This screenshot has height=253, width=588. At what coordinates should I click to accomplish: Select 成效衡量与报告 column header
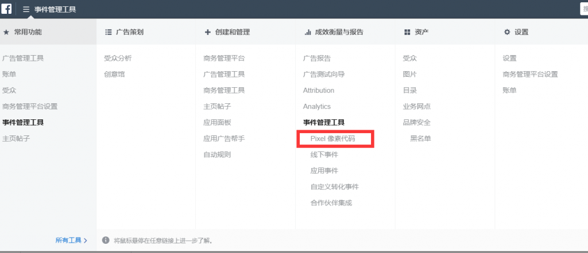pyautogui.click(x=339, y=32)
